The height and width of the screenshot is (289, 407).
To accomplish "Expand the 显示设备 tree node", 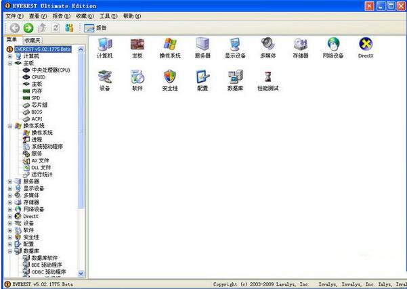I will click(10, 189).
